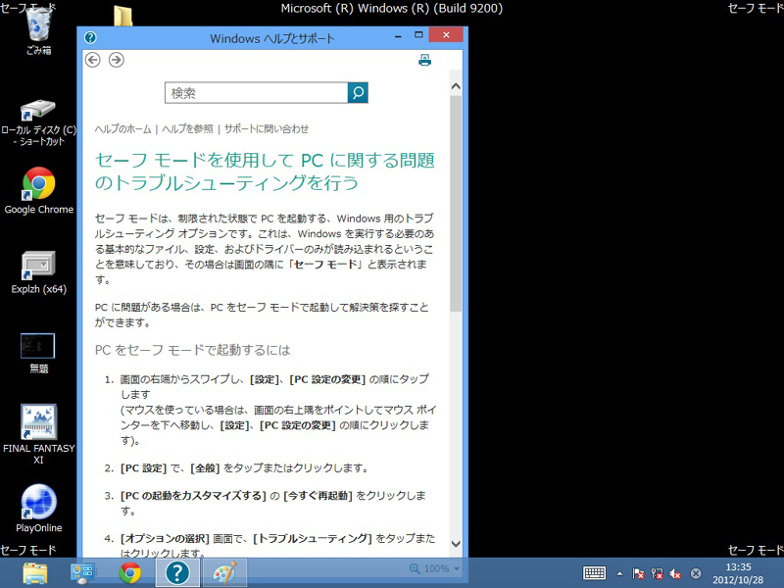Screen dimensions: 784x588
Task: Print the help article
Action: [x=424, y=60]
